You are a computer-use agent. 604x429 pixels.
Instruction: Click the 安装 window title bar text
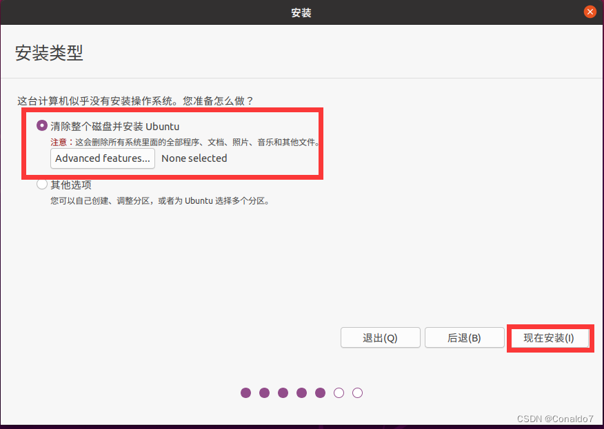[x=301, y=12]
